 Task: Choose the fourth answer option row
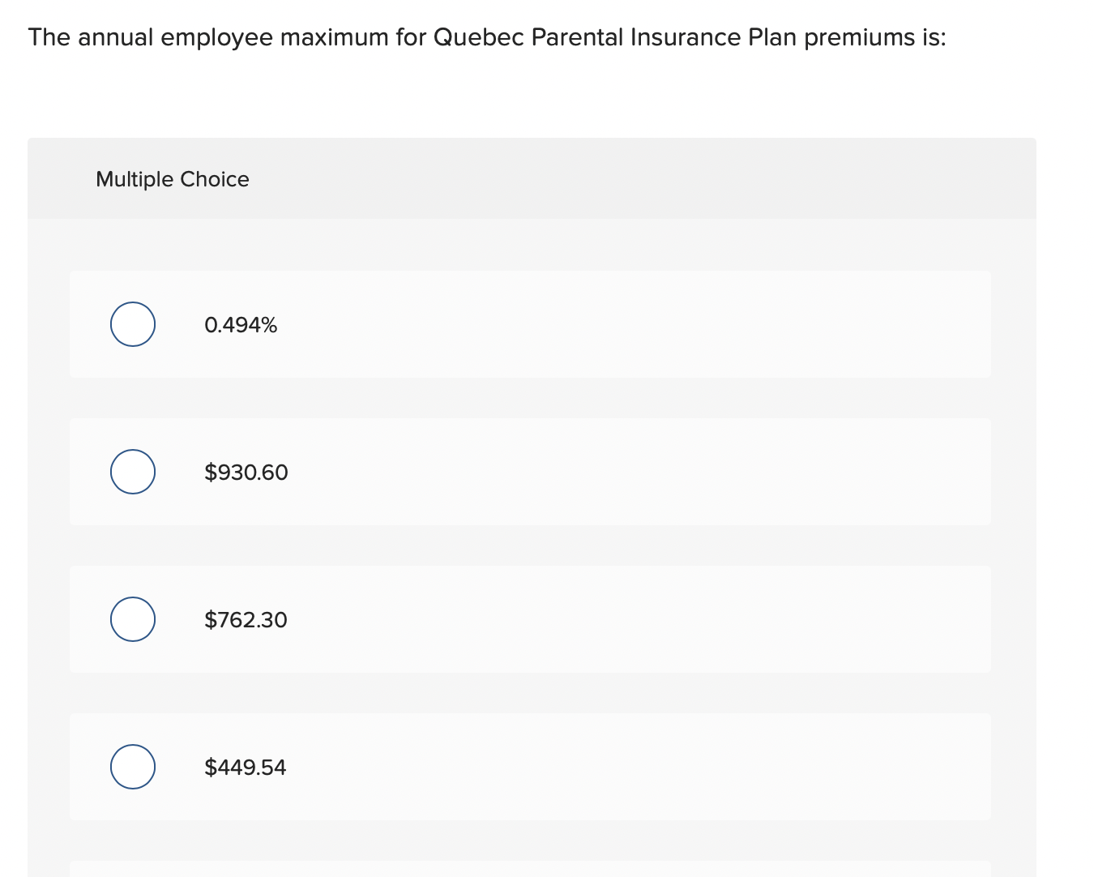[531, 767]
